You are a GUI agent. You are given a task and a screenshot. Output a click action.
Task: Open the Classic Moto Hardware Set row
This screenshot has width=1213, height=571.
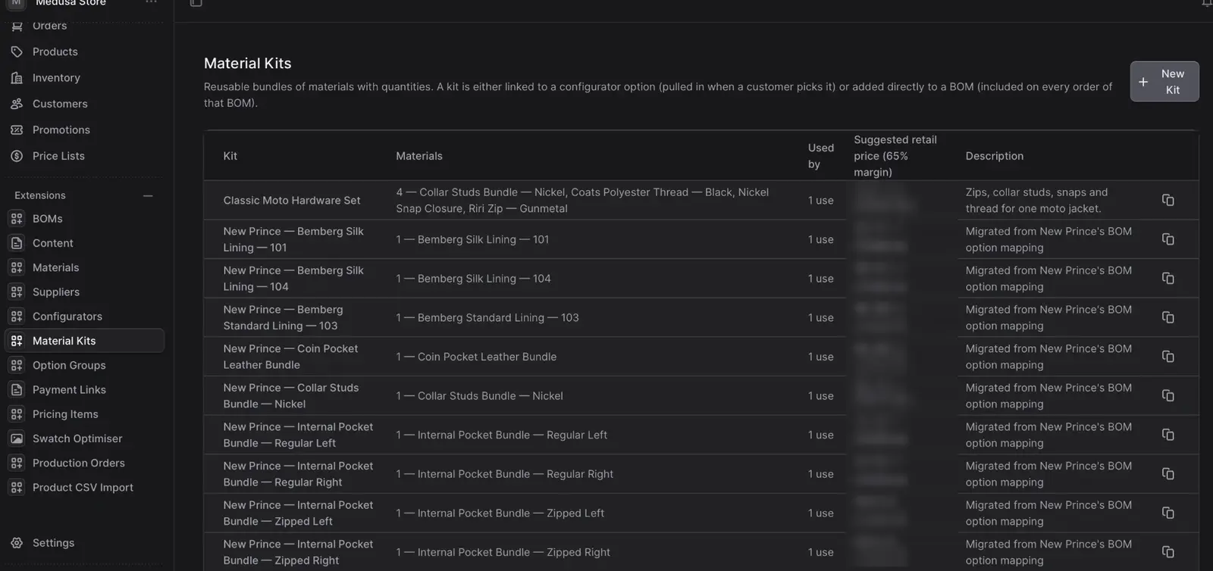click(x=701, y=200)
